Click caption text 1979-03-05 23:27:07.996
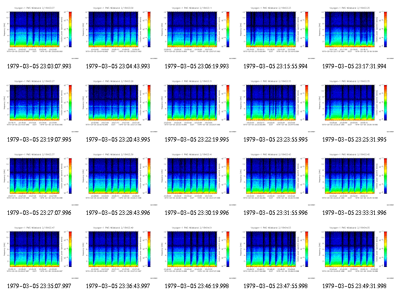The image size is (394, 293). (39, 213)
